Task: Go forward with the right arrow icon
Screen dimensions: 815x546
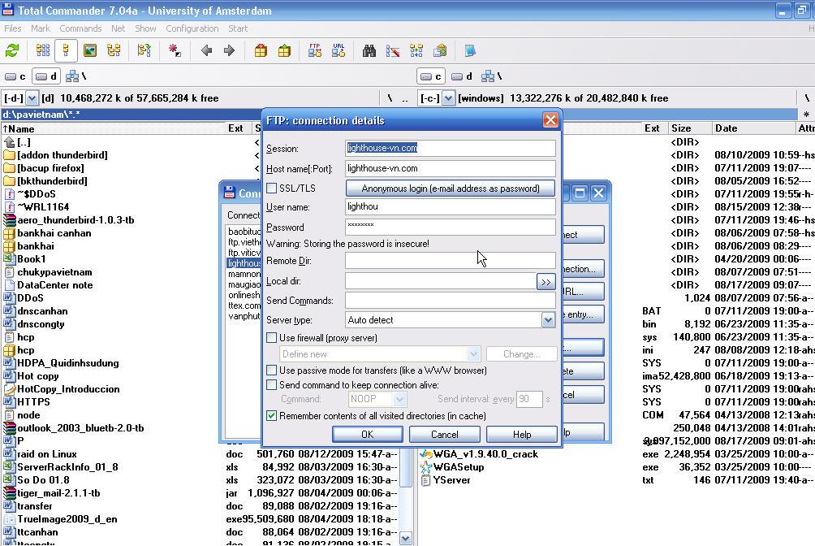Action: 229,50
